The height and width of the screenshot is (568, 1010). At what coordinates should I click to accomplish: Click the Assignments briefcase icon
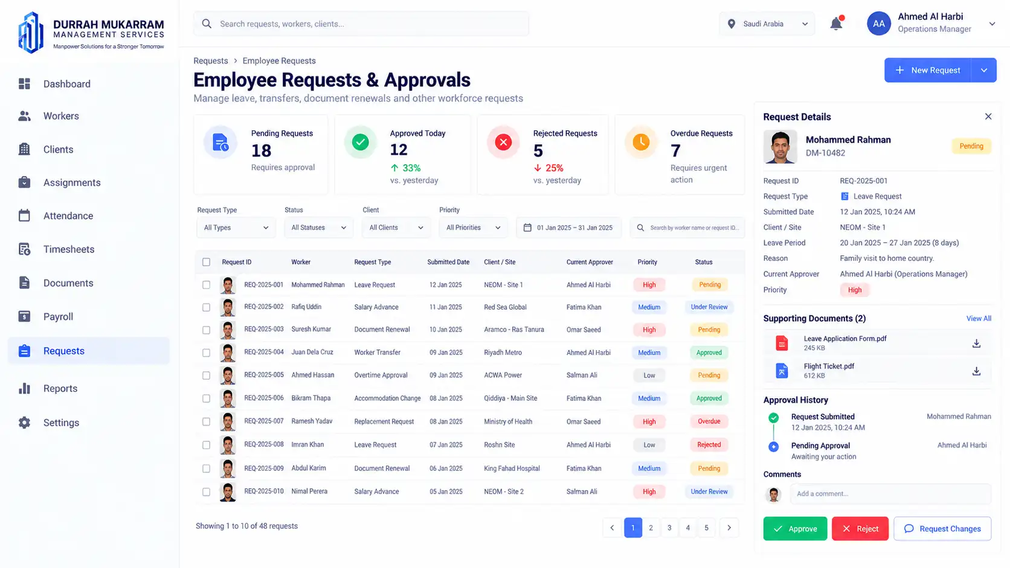pyautogui.click(x=24, y=182)
